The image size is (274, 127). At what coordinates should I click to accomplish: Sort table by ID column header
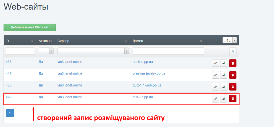pos(19,41)
